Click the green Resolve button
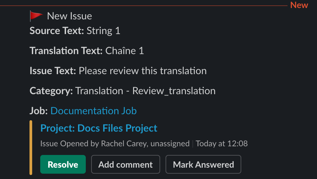The image size is (317, 179). click(63, 164)
